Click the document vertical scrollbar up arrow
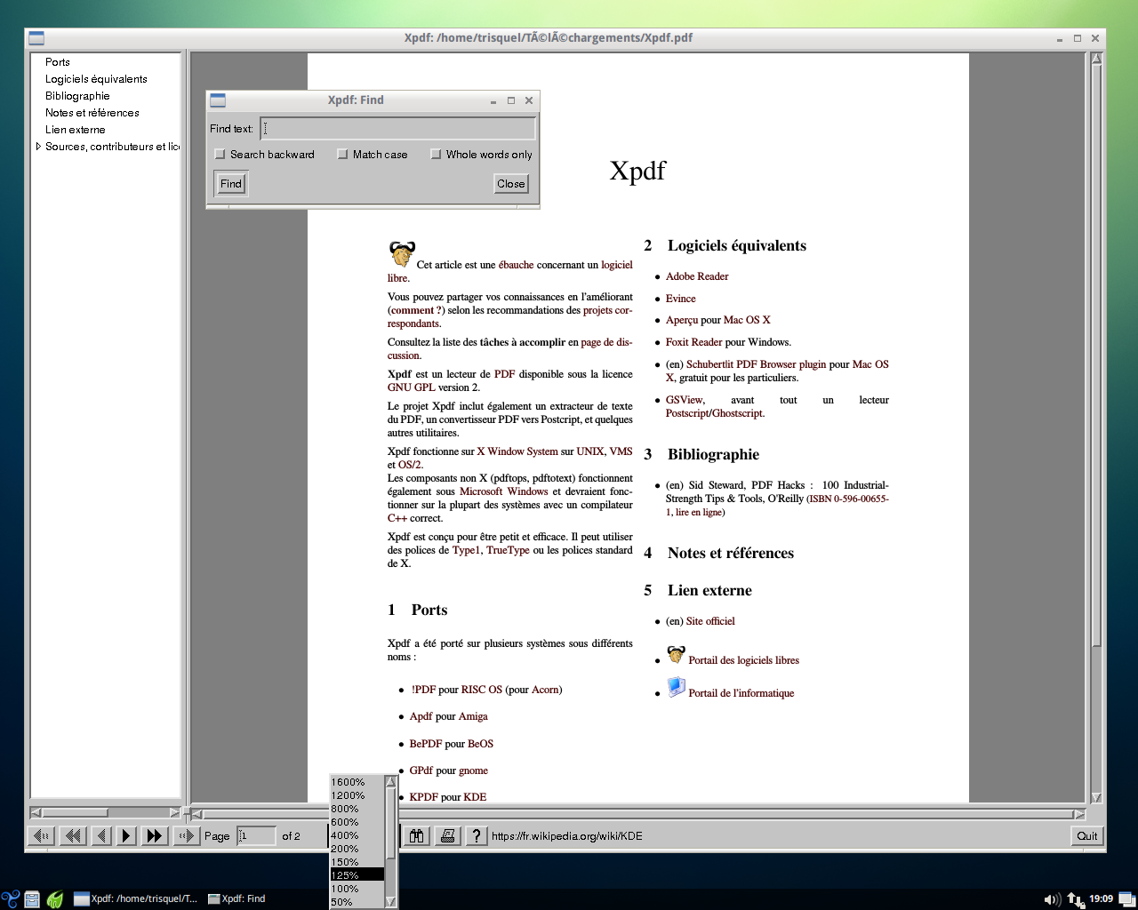 tap(1096, 59)
